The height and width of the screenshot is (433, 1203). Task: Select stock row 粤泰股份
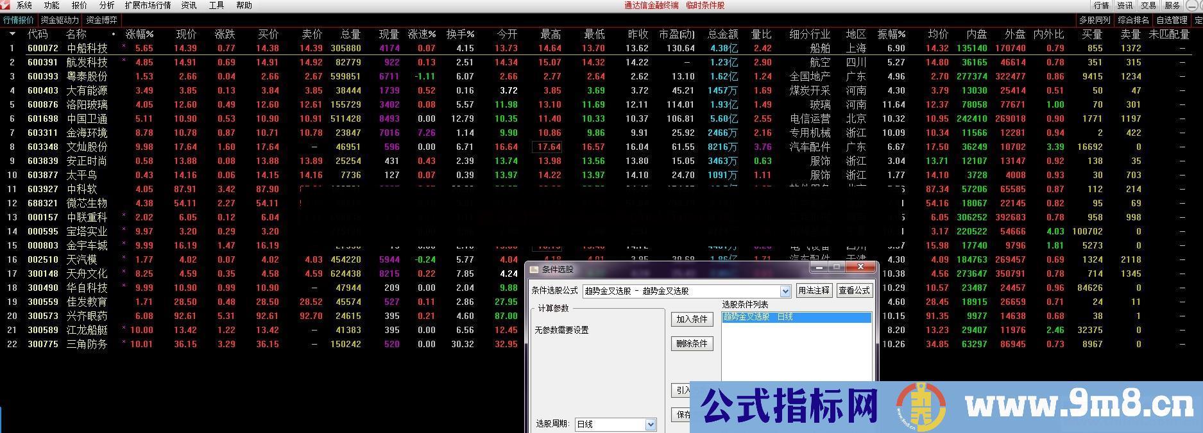(87, 76)
